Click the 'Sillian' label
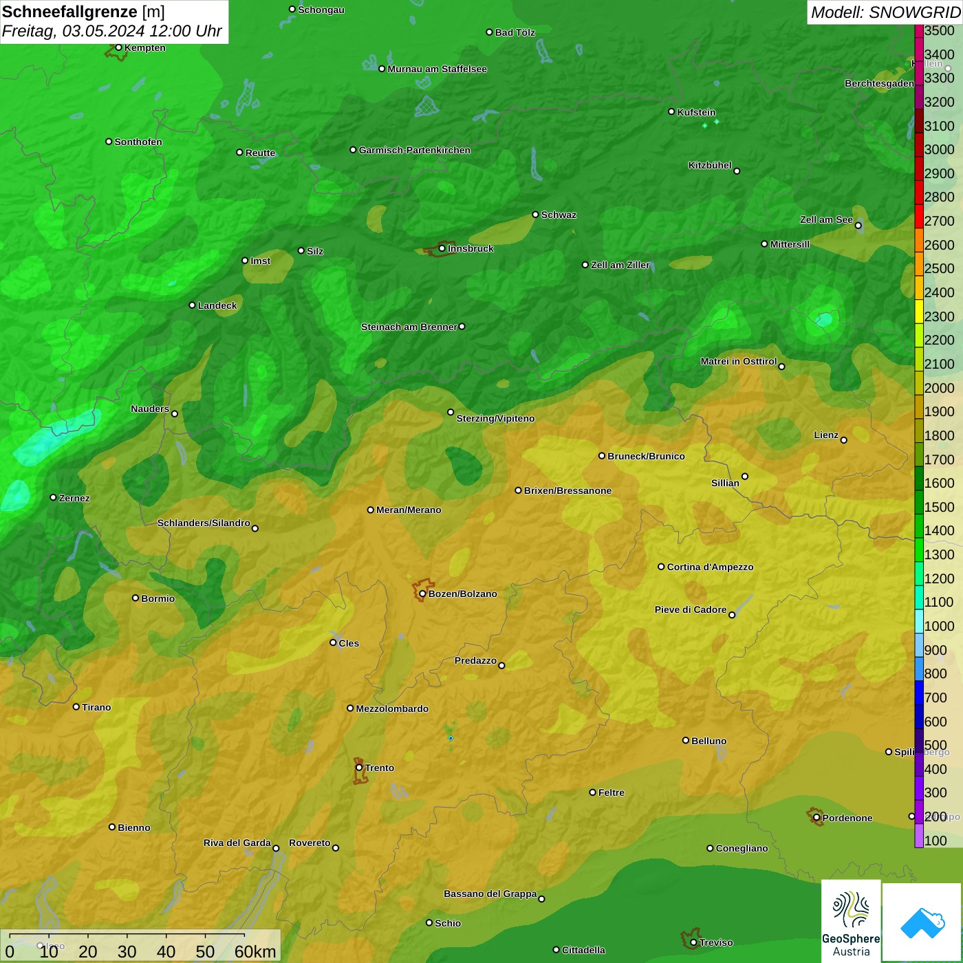Screen dimensions: 963x963 coord(725,483)
